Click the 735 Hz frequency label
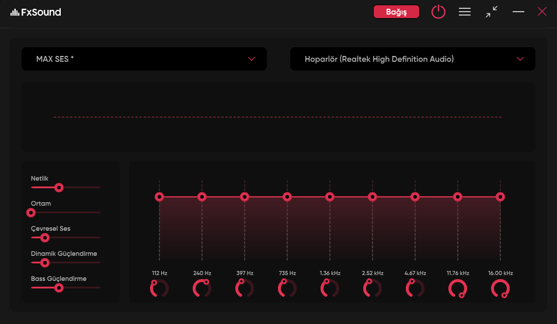Image resolution: width=557 pixels, height=324 pixels. [287, 273]
